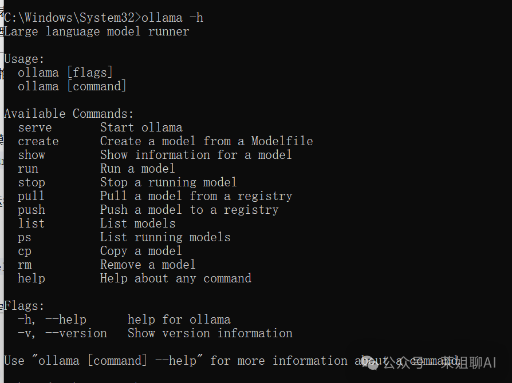Click the 'cp' command name
Viewport: 512px width, 383px height.
coord(25,252)
